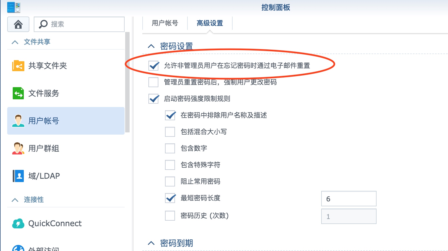448x251 pixels.
Task: Open the 域/LDAP domain icon
Action: [18, 176]
